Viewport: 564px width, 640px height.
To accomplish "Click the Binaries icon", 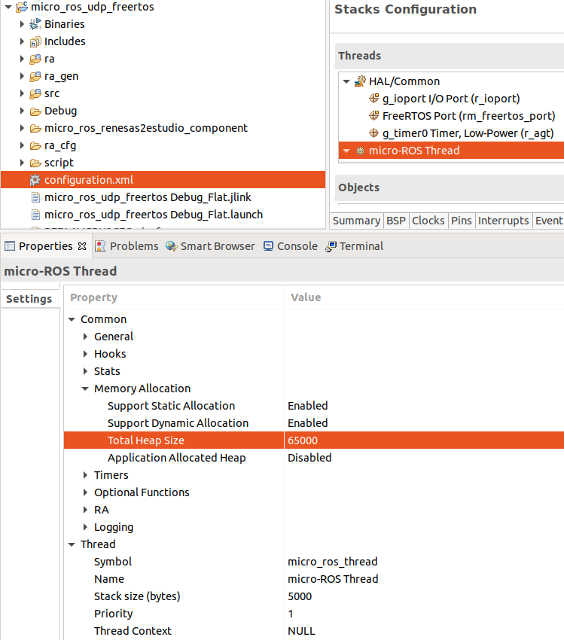I will click(35, 24).
